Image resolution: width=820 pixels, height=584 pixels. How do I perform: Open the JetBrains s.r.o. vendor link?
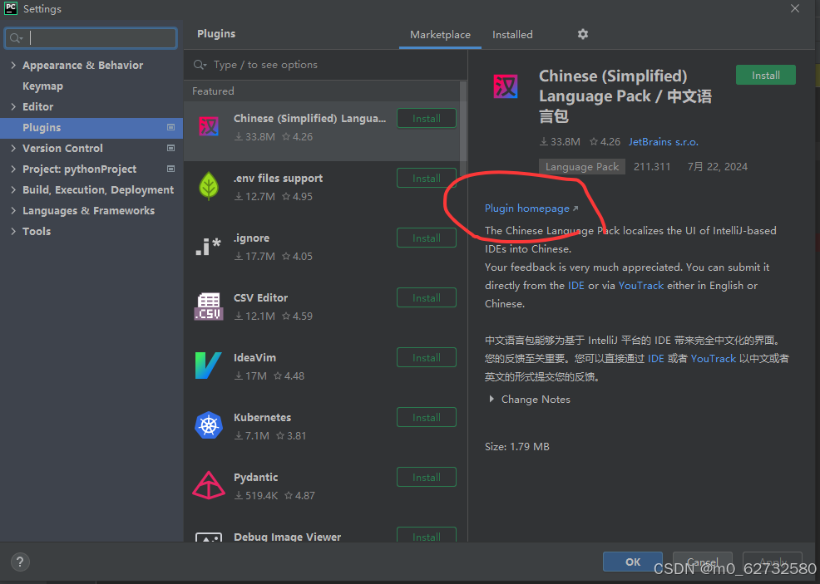pos(663,142)
